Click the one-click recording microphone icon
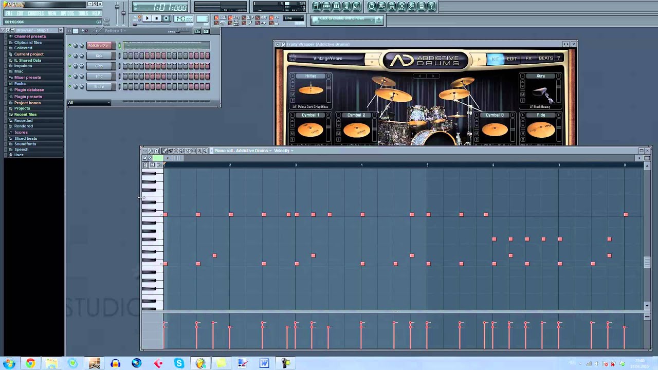Viewport: 658px width, 370px height. tap(411, 6)
